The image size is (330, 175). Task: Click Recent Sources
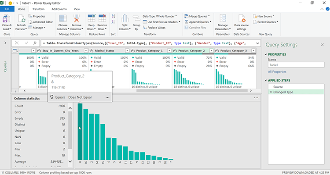[266, 22]
